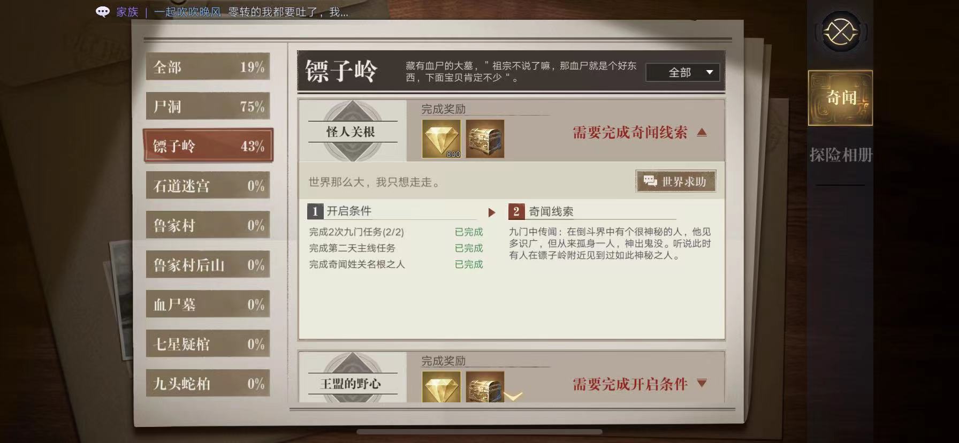Click the arrow between 开启条件 and 奇闻线索
The width and height of the screenshot is (959, 443).
[x=492, y=212]
